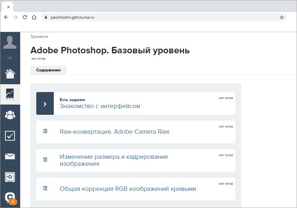This screenshot has height=208, width=297.
Task: Expand the lesson with the chevron arrow
Action: [45, 104]
